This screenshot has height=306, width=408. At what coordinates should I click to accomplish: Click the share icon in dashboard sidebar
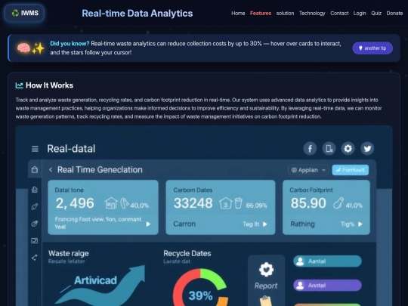tap(34, 258)
